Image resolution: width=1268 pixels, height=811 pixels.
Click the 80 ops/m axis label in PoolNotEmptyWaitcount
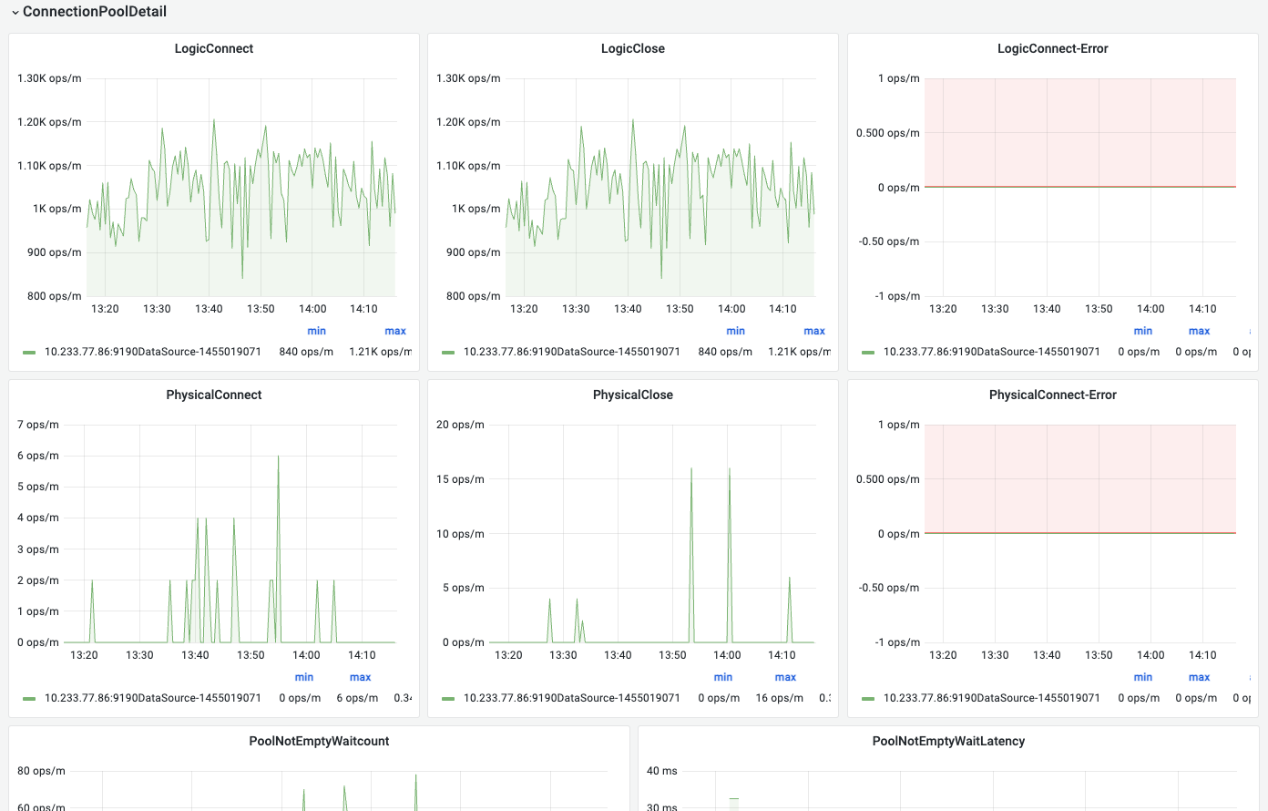point(41,771)
